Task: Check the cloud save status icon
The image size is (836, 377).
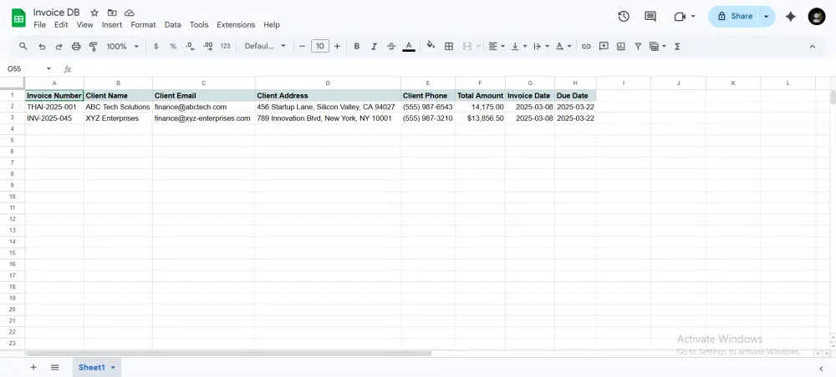Action: (129, 13)
